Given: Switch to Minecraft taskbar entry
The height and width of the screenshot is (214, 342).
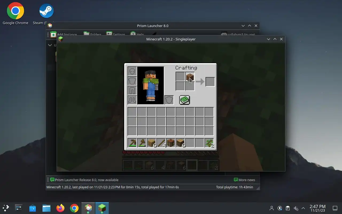Looking at the screenshot, I should (102, 208).
